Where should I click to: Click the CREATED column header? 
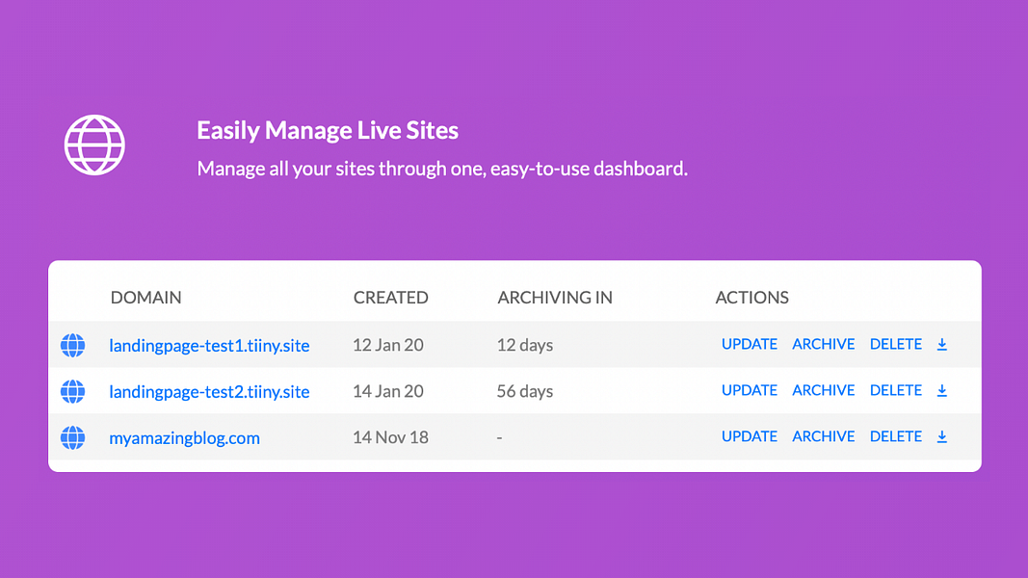[x=391, y=298]
